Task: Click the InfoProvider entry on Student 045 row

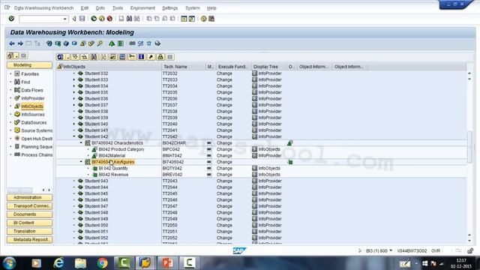Action: [270, 193]
